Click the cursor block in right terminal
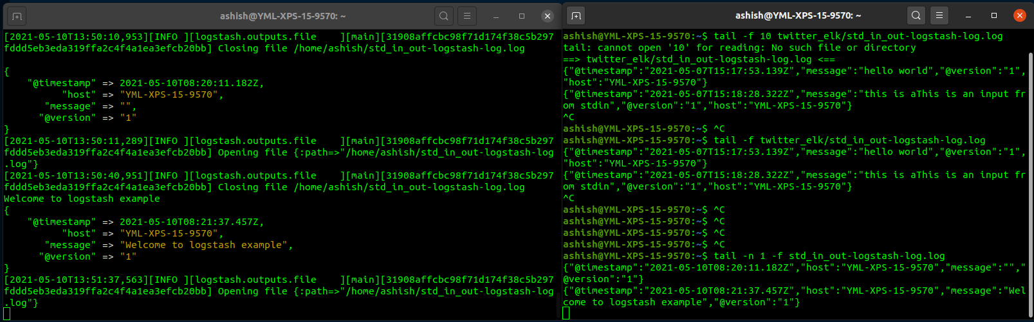Image resolution: width=1034 pixels, height=322 pixels. [x=566, y=313]
